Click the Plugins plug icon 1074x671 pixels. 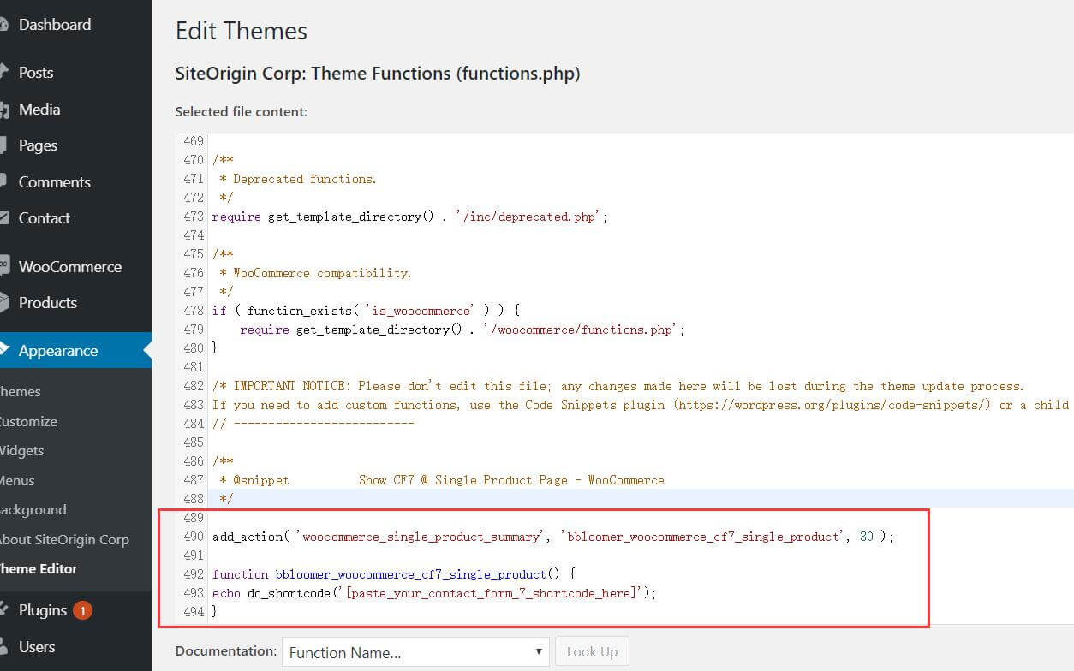[x=4, y=610]
